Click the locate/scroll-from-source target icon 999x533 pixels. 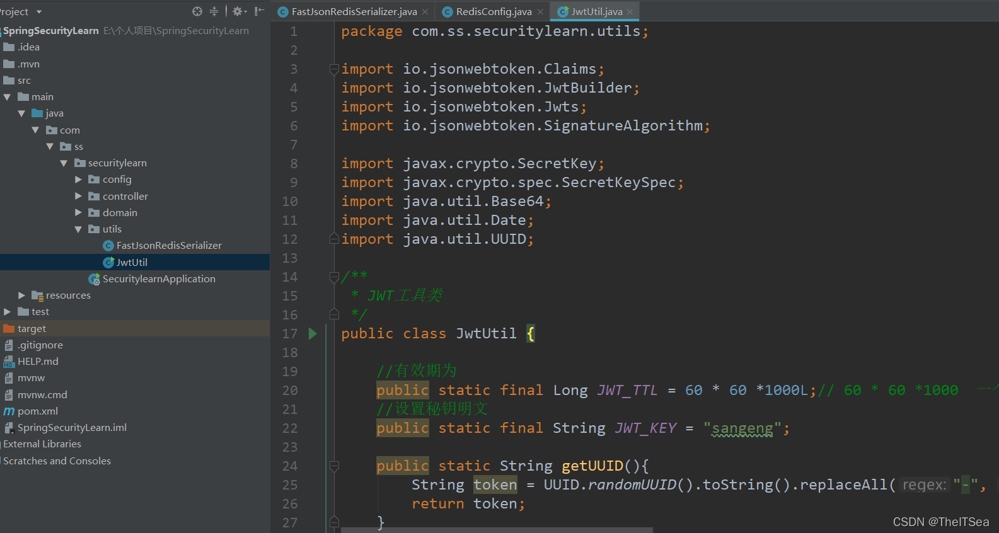tap(197, 11)
